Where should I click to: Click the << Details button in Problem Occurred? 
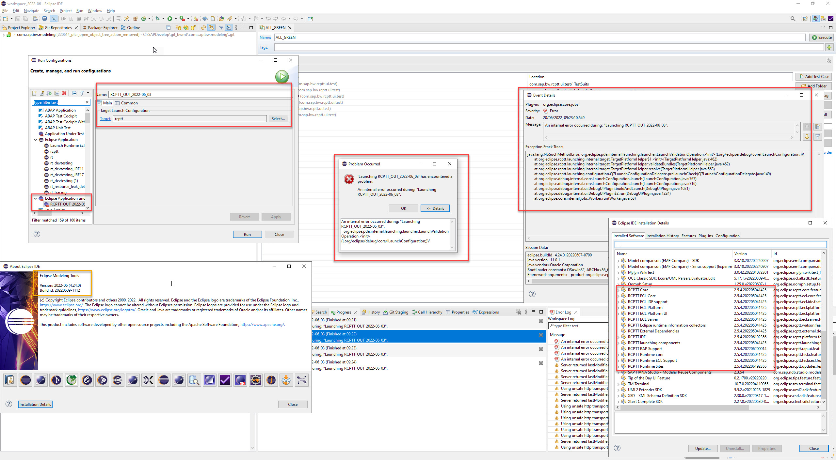(435, 208)
